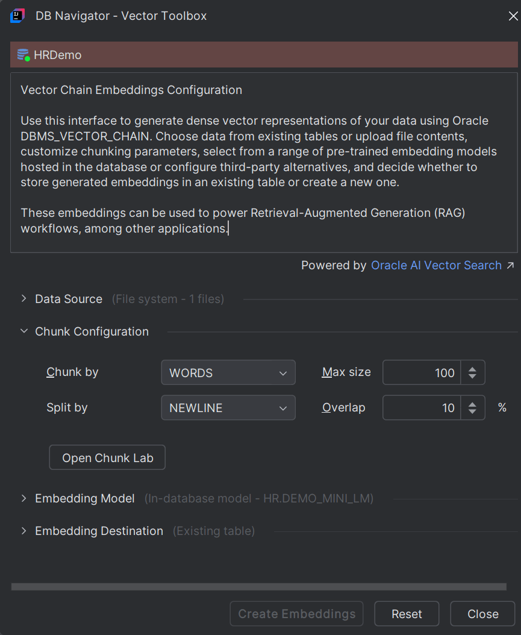The height and width of the screenshot is (635, 521).
Task: Click the Max size input field
Action: point(422,373)
